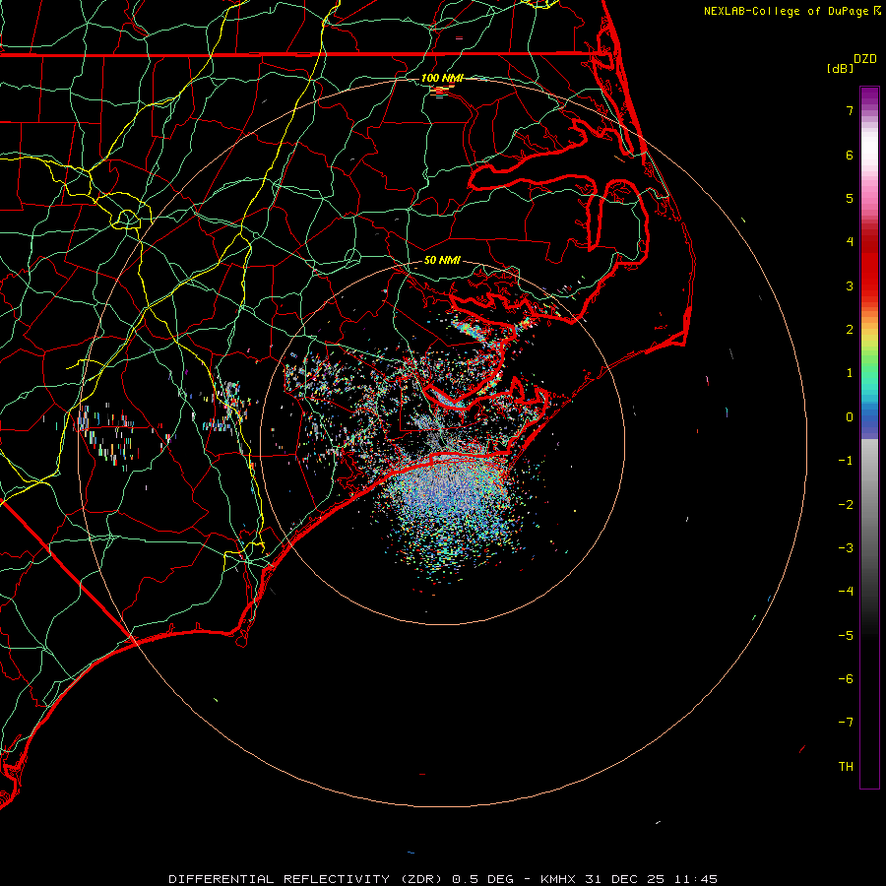Click the 2 dB scale label

[850, 330]
